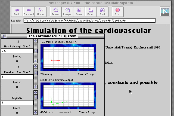Click the blood pressure 'Tmax=2 days' text

[x=86, y=74]
